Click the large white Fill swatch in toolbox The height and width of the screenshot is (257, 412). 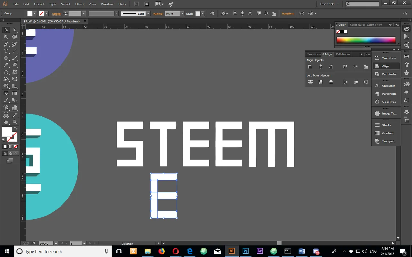[7, 132]
